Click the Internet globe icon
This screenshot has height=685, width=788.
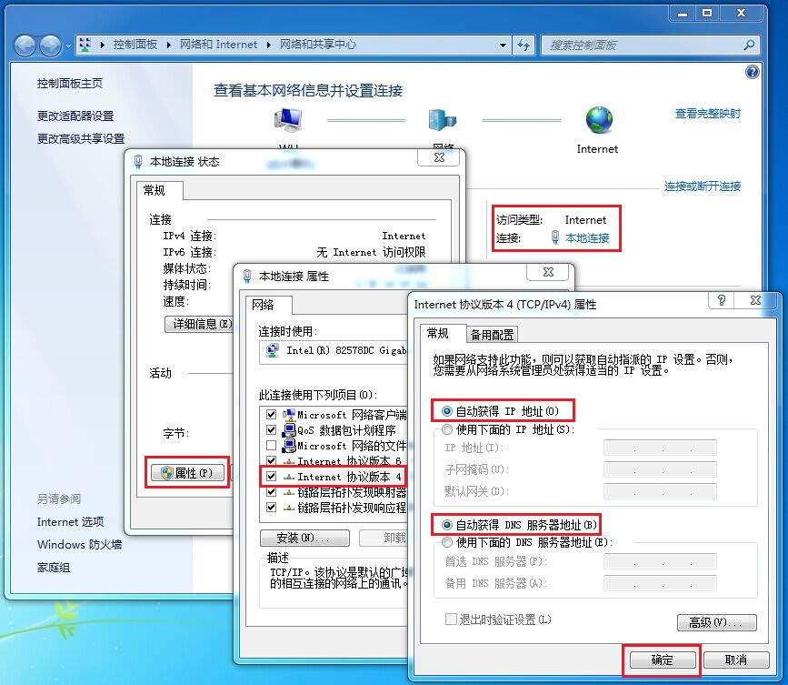point(598,119)
